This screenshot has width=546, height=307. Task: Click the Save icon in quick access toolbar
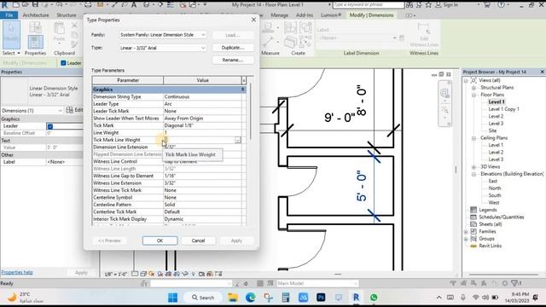[35, 4]
